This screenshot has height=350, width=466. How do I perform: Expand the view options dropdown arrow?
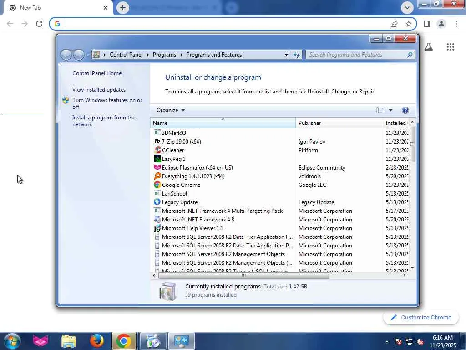click(390, 110)
